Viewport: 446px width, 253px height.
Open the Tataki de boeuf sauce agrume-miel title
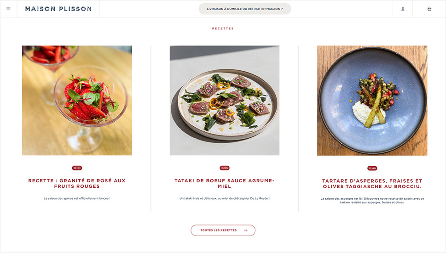pos(225,183)
